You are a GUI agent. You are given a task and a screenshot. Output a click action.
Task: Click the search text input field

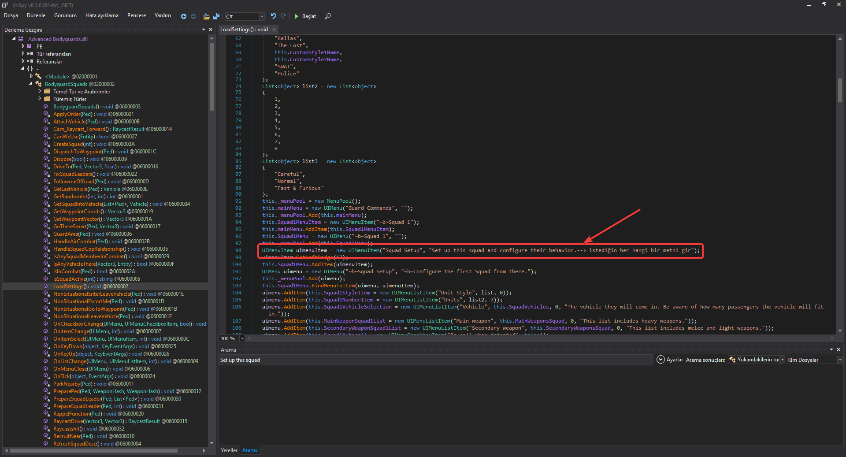point(435,360)
